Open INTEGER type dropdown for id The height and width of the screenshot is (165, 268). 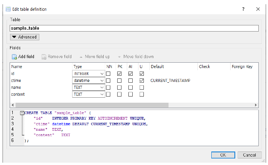[x=89, y=73]
